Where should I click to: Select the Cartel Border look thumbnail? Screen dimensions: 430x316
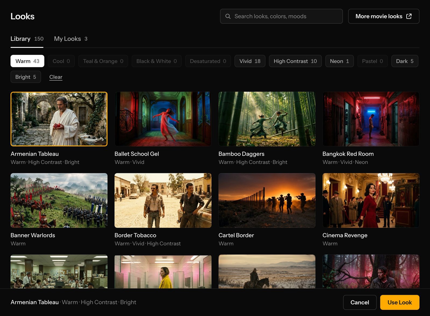267,200
